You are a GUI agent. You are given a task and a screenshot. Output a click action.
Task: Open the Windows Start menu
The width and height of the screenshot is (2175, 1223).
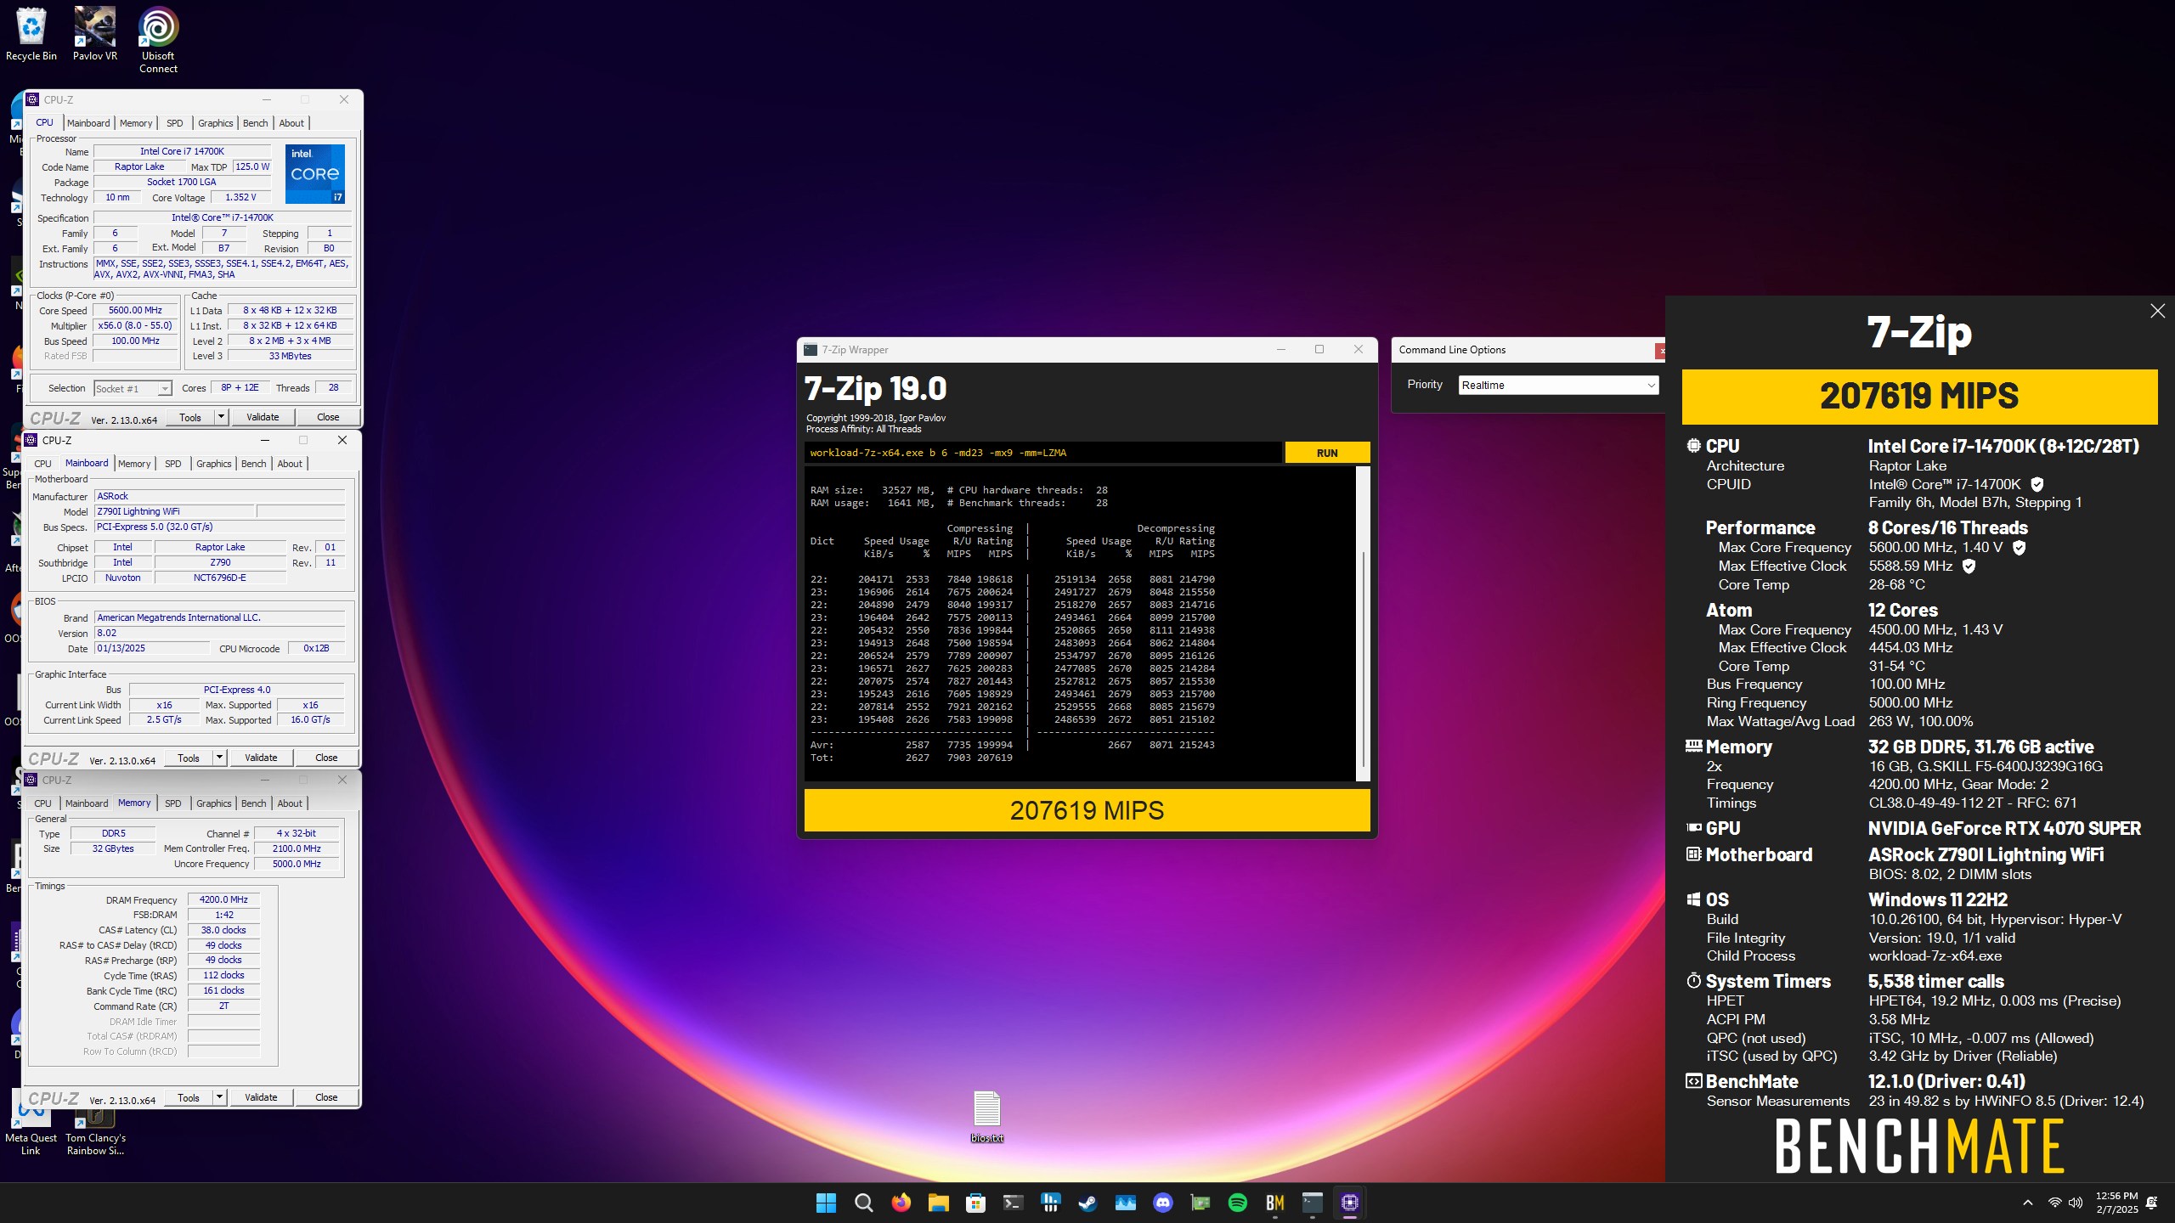pyautogui.click(x=826, y=1203)
